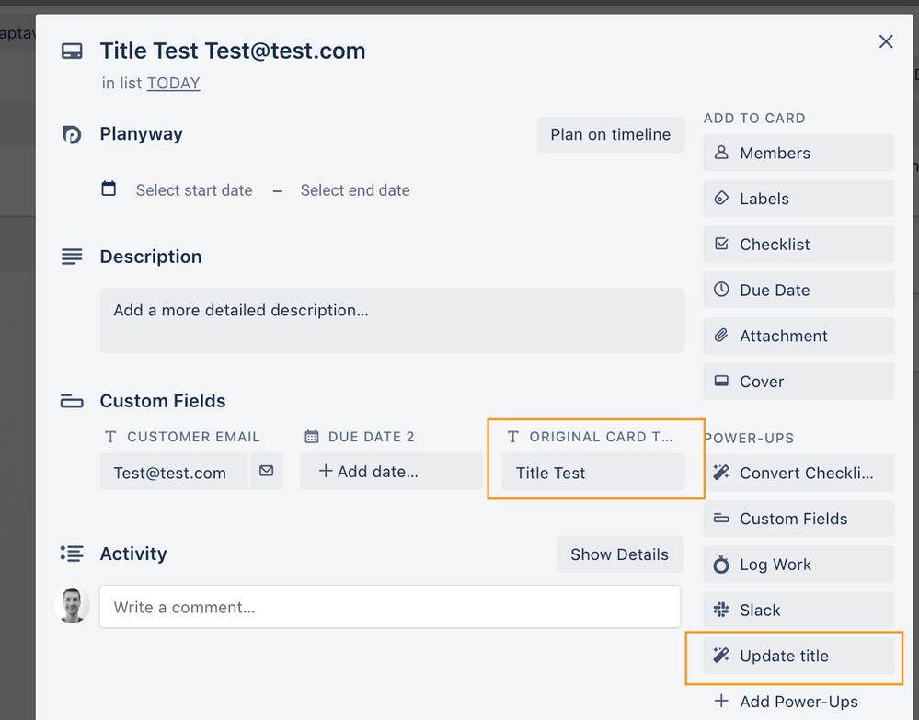This screenshot has height=720, width=919.
Task: Click Add Power-Ups option
Action: pyautogui.click(x=798, y=702)
